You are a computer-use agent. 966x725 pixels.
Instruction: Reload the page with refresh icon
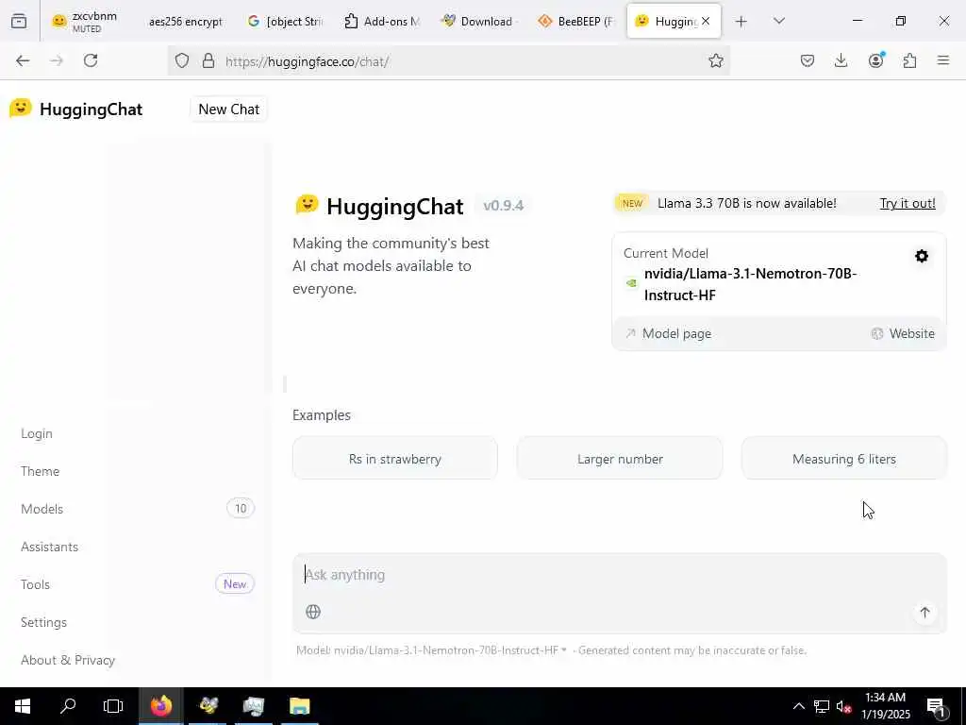[91, 60]
